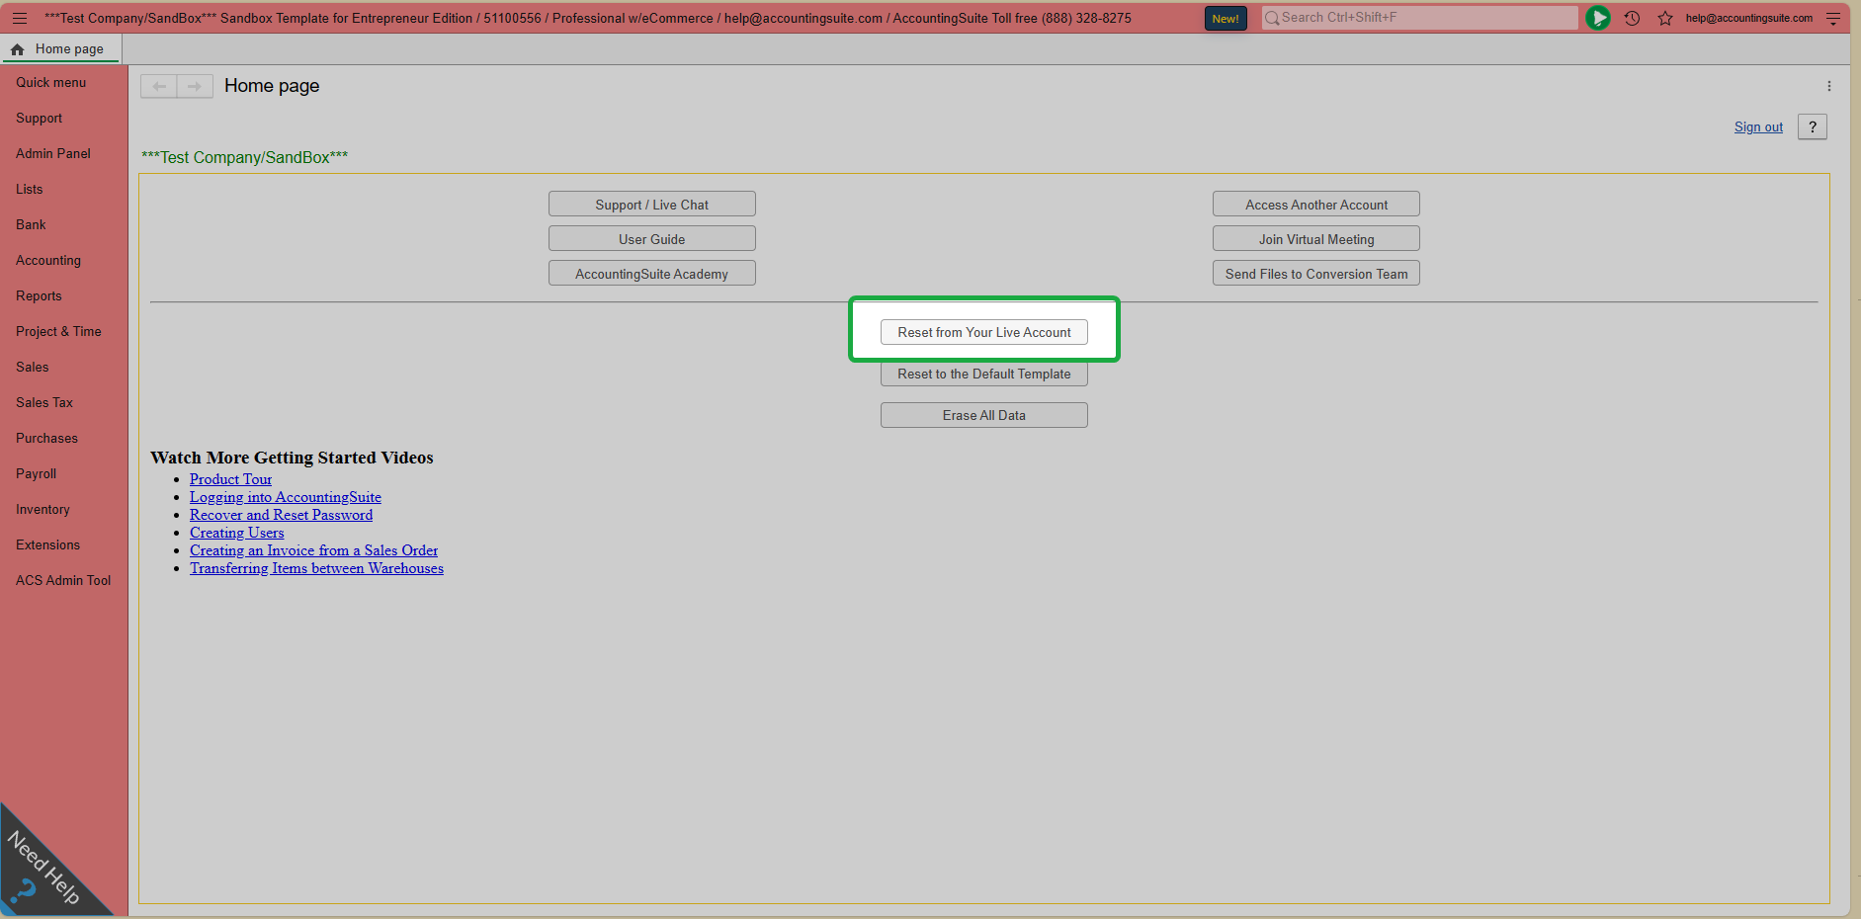
Task: Select the Home page tab
Action: pyautogui.click(x=60, y=48)
